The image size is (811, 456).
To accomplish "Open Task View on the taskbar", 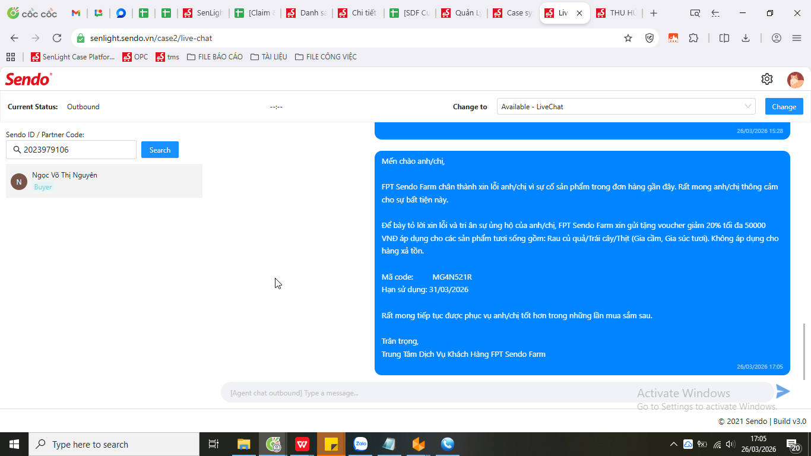I will coord(214,444).
